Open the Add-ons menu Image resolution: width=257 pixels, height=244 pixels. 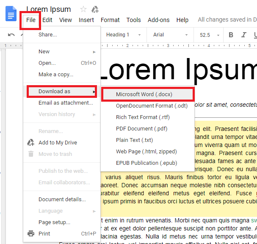(x=158, y=20)
